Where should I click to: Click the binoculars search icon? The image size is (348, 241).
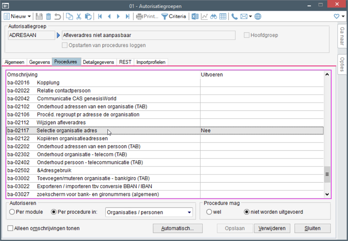point(214,16)
